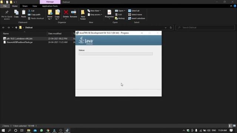Refresh the Debloat folder
This screenshot has height=133, width=237.
171,28
